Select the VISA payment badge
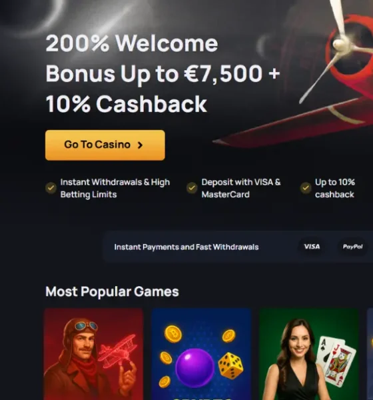The image size is (373, 400). (x=312, y=247)
